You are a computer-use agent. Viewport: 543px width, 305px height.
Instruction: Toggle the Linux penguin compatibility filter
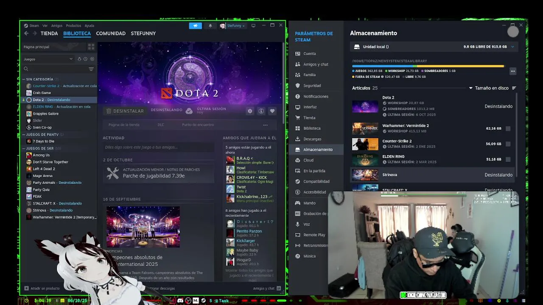pos(79,59)
